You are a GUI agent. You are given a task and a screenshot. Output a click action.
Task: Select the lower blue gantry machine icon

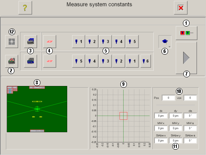[30, 61]
